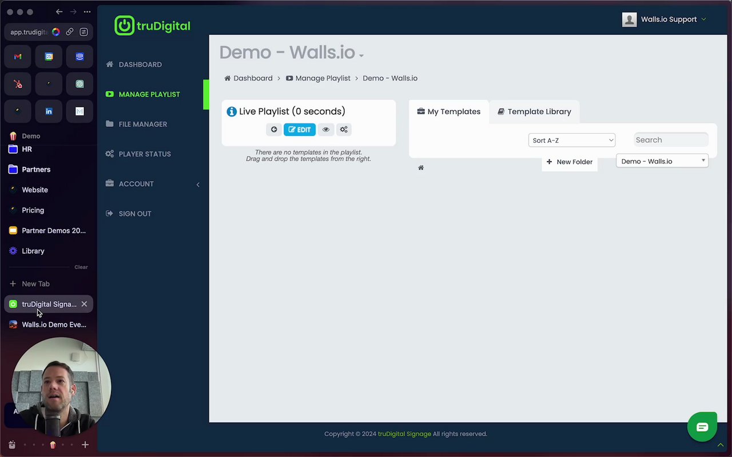Click the user avatar in header

tap(629, 19)
